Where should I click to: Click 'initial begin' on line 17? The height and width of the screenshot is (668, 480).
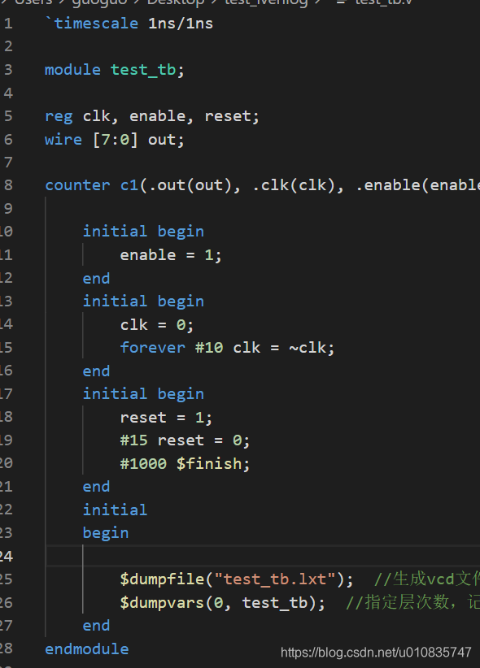pyautogui.click(x=143, y=393)
